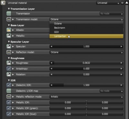Click the Metallic node type icon
129x119 pixels.
pyautogui.click(x=9, y=36)
